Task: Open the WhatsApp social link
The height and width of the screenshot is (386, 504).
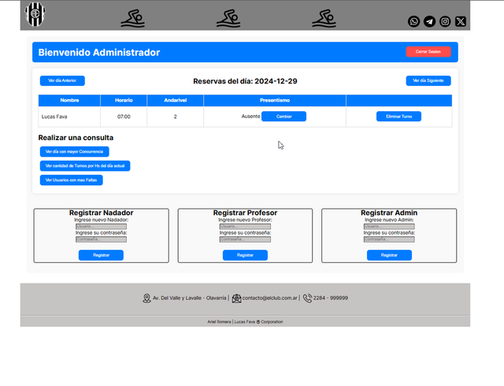Action: point(414,22)
